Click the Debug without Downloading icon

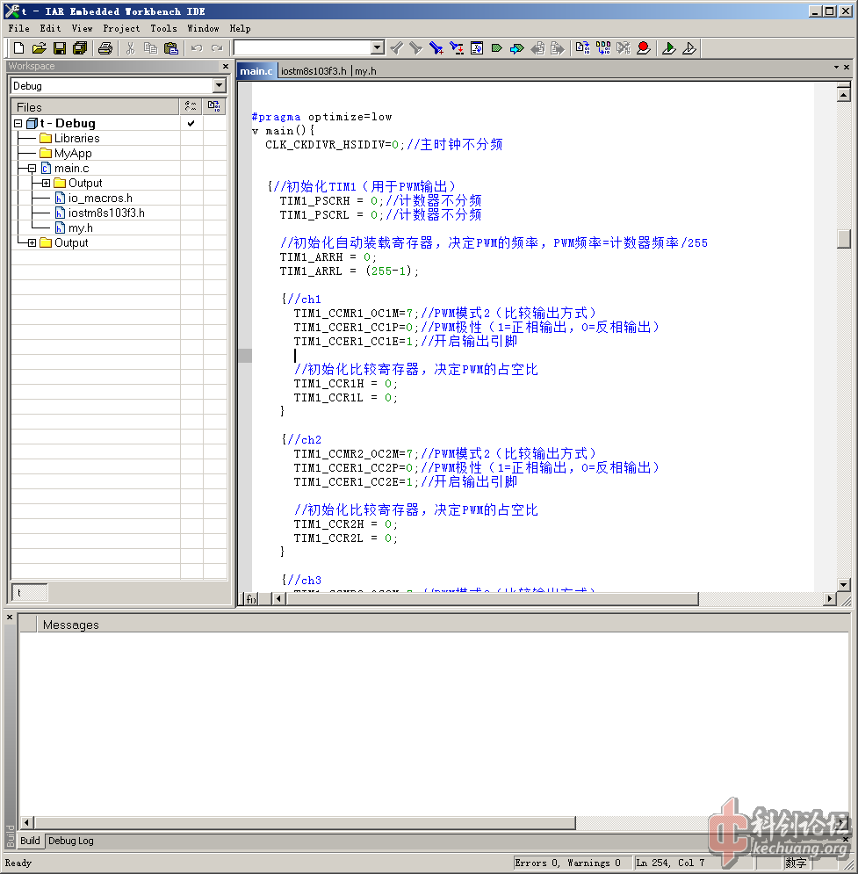689,48
